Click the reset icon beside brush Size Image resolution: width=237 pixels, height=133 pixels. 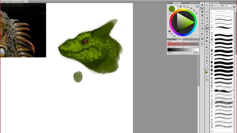coord(223,6)
